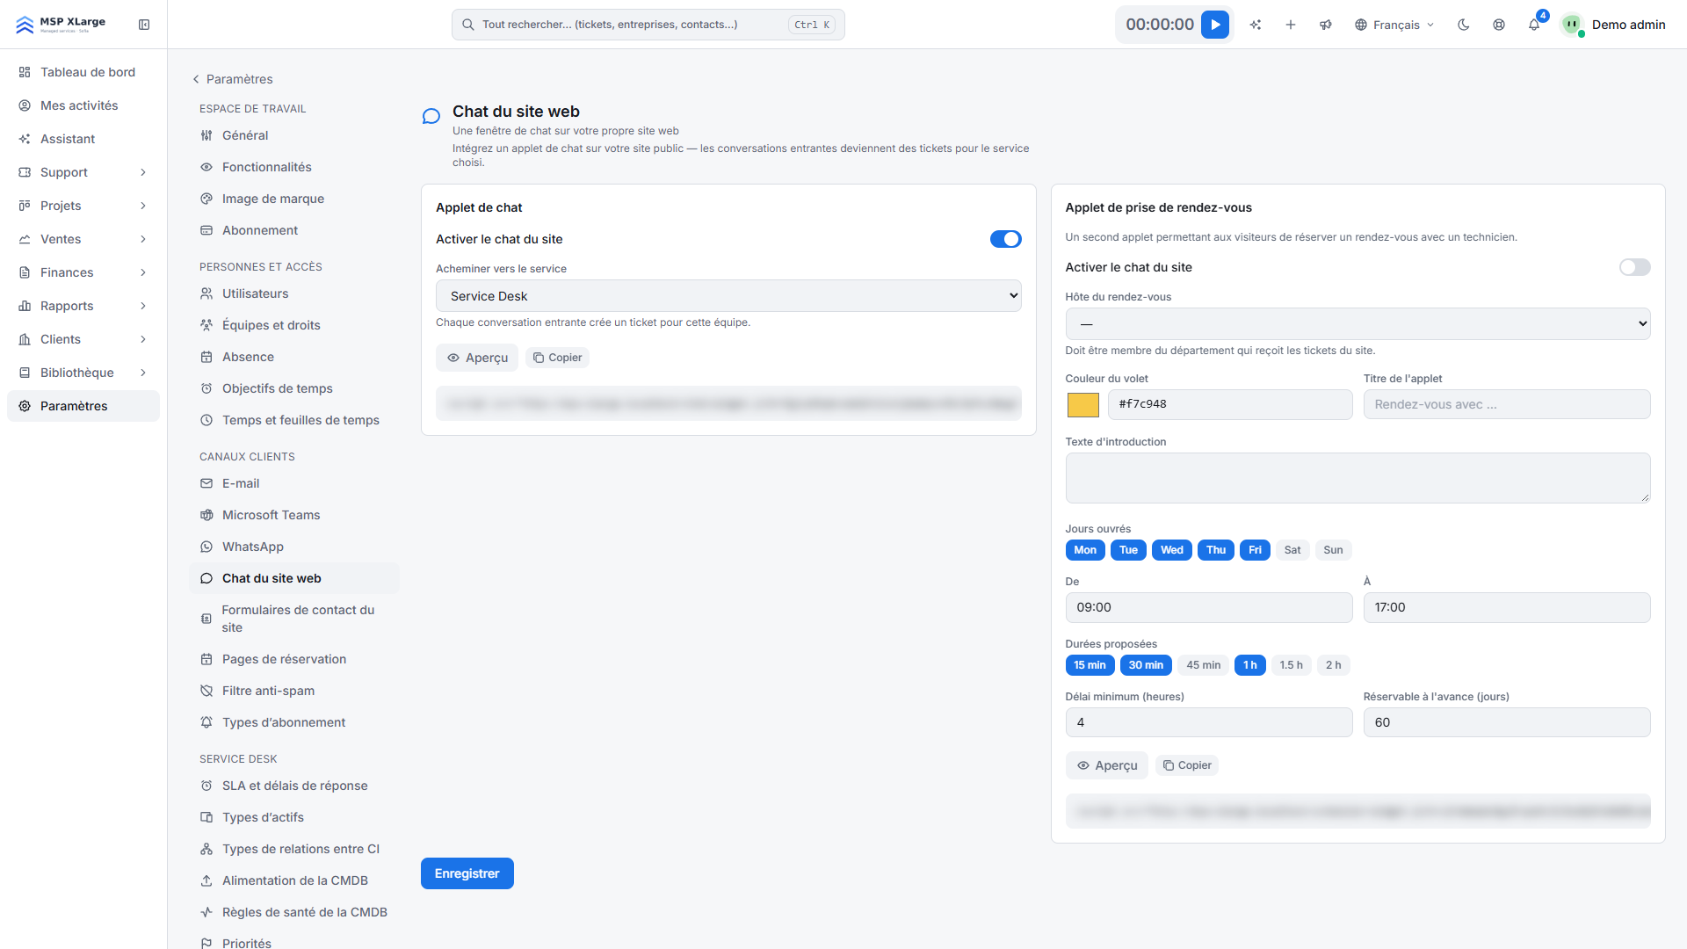
Task: Click the search magnifier icon
Action: [x=468, y=25]
